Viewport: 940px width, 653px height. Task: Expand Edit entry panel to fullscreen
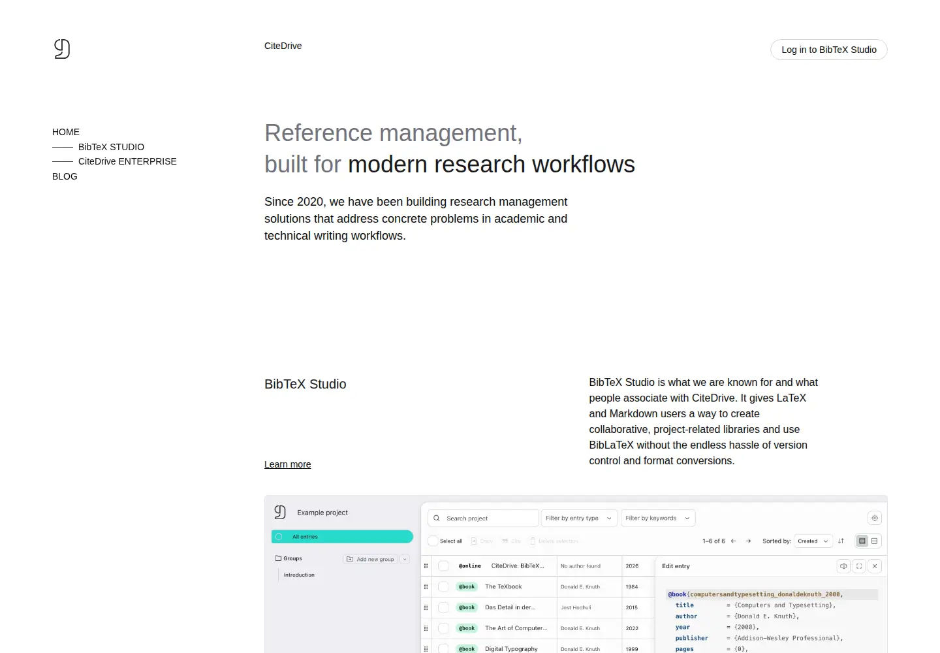859,566
